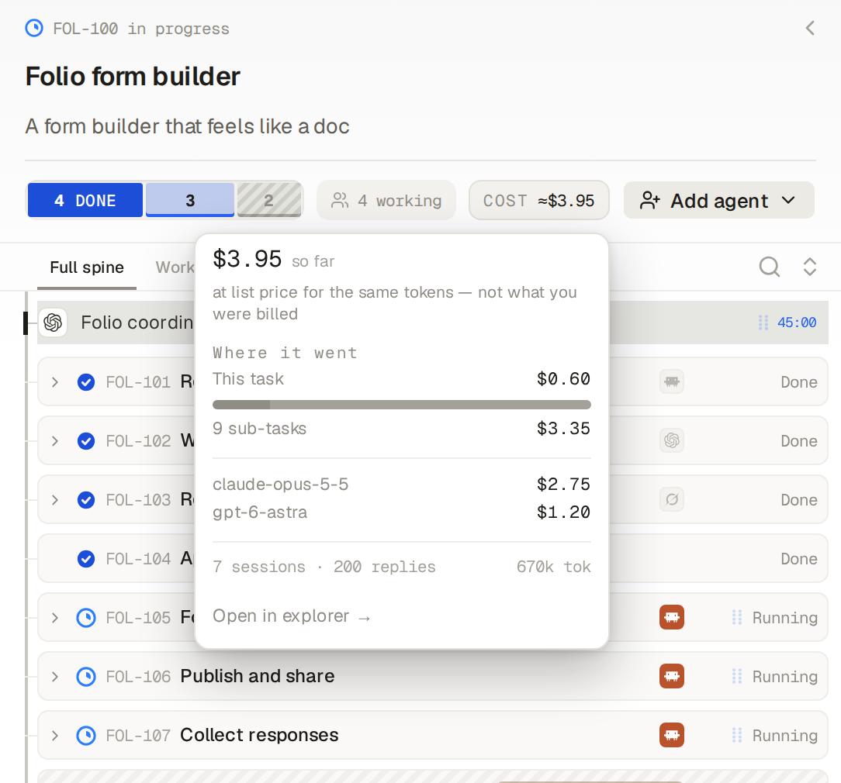Click the cost split progress bar

pyautogui.click(x=402, y=405)
